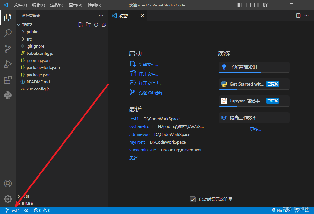The width and height of the screenshot is (314, 214).
Task: Open the 转到(G) menu
Action: click(94, 5)
